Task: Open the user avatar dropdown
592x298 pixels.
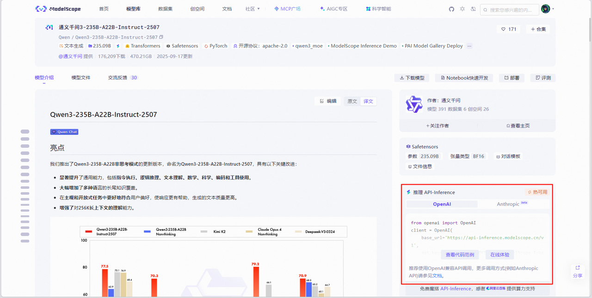Action: pos(548,9)
